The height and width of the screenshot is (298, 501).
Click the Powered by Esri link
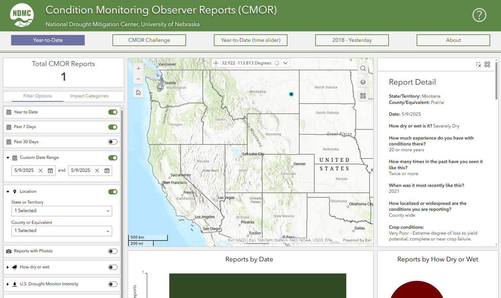point(357,240)
